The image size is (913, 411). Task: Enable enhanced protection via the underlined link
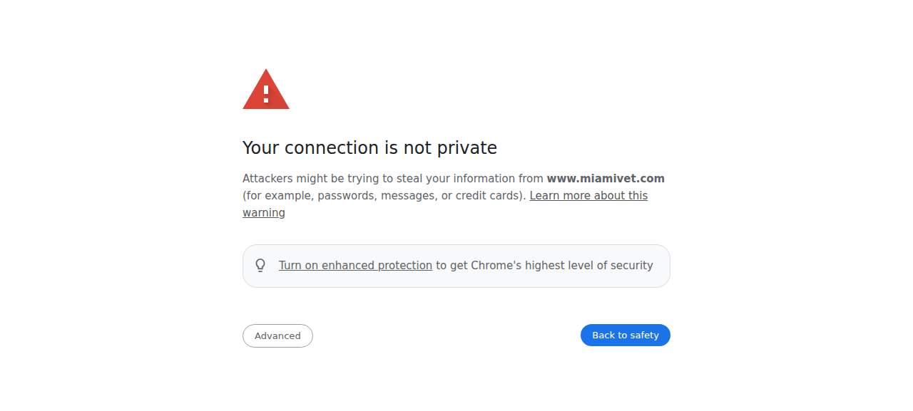[x=355, y=266]
